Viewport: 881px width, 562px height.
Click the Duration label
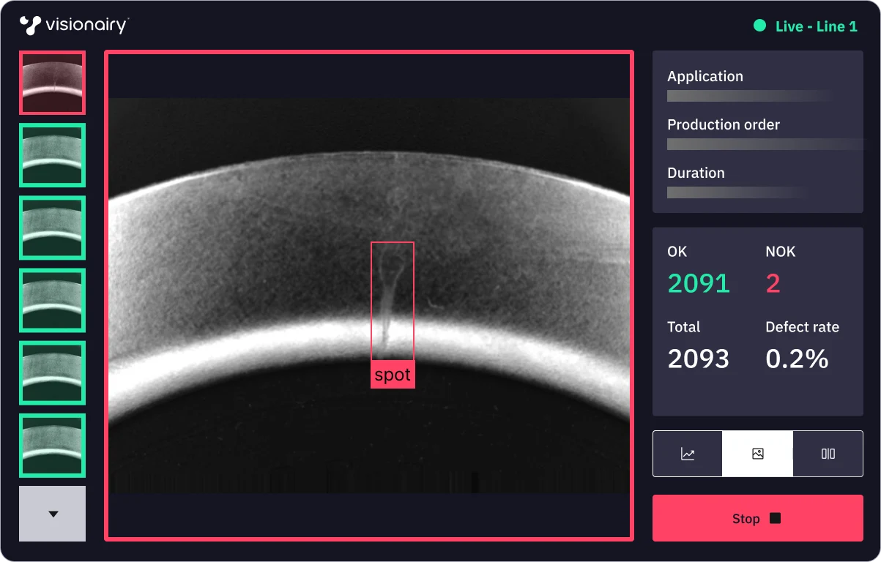696,173
